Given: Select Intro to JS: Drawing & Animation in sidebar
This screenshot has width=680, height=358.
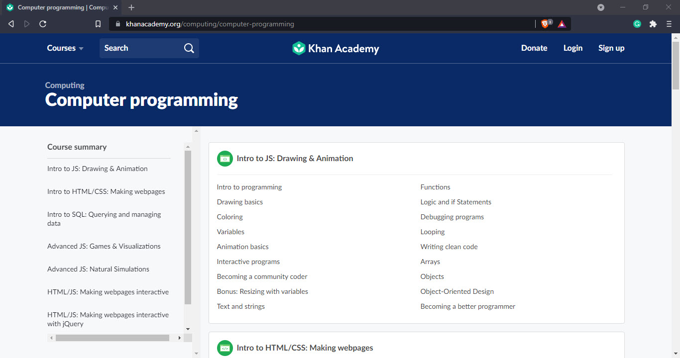Looking at the screenshot, I should point(98,169).
